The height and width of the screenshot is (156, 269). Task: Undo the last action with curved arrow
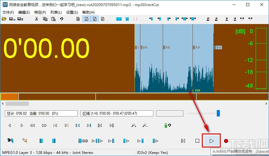coord(62,19)
